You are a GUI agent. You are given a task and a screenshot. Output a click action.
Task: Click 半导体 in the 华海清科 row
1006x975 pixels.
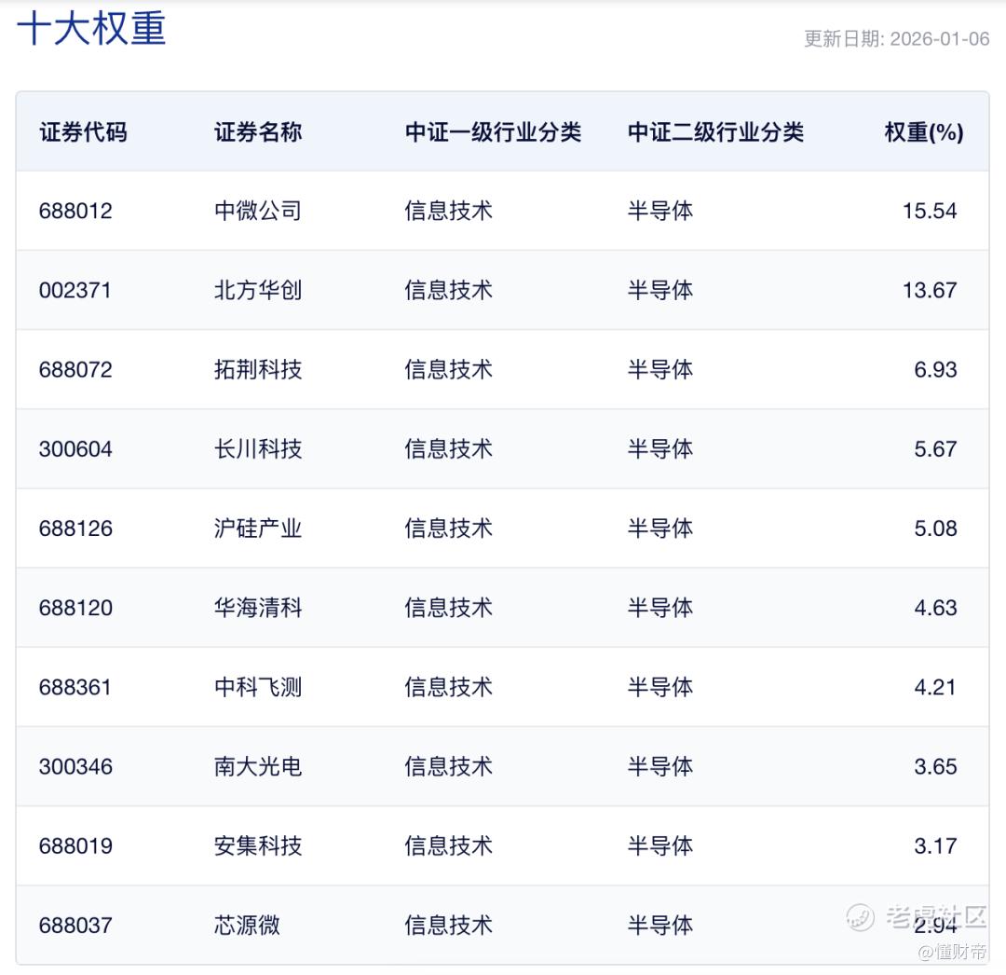pyautogui.click(x=660, y=608)
